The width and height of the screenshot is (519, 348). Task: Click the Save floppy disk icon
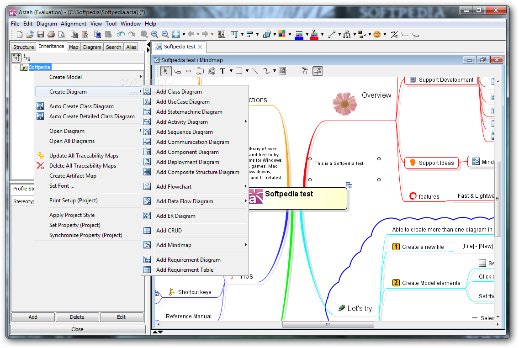[x=40, y=34]
